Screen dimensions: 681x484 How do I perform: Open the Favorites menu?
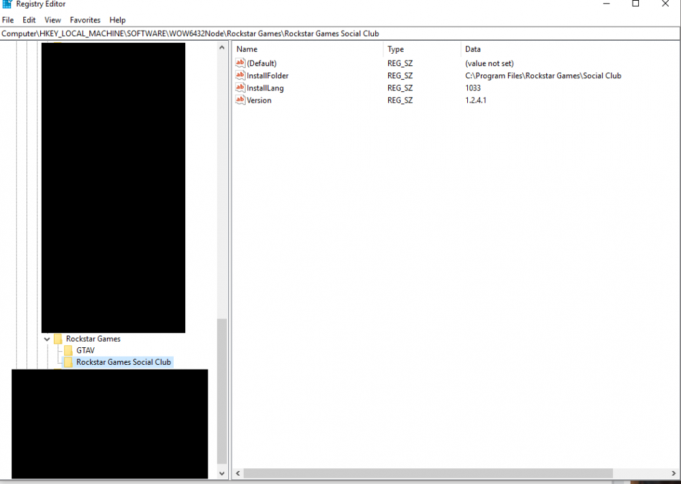[x=85, y=20]
